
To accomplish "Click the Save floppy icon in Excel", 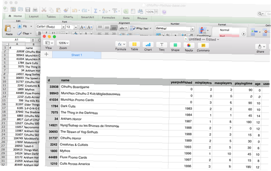I will [x=28, y=9].
